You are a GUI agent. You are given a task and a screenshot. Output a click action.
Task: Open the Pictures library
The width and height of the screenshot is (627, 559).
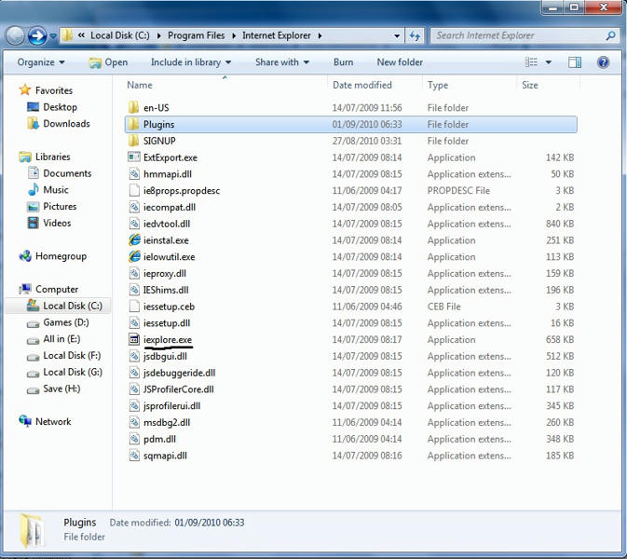point(60,206)
